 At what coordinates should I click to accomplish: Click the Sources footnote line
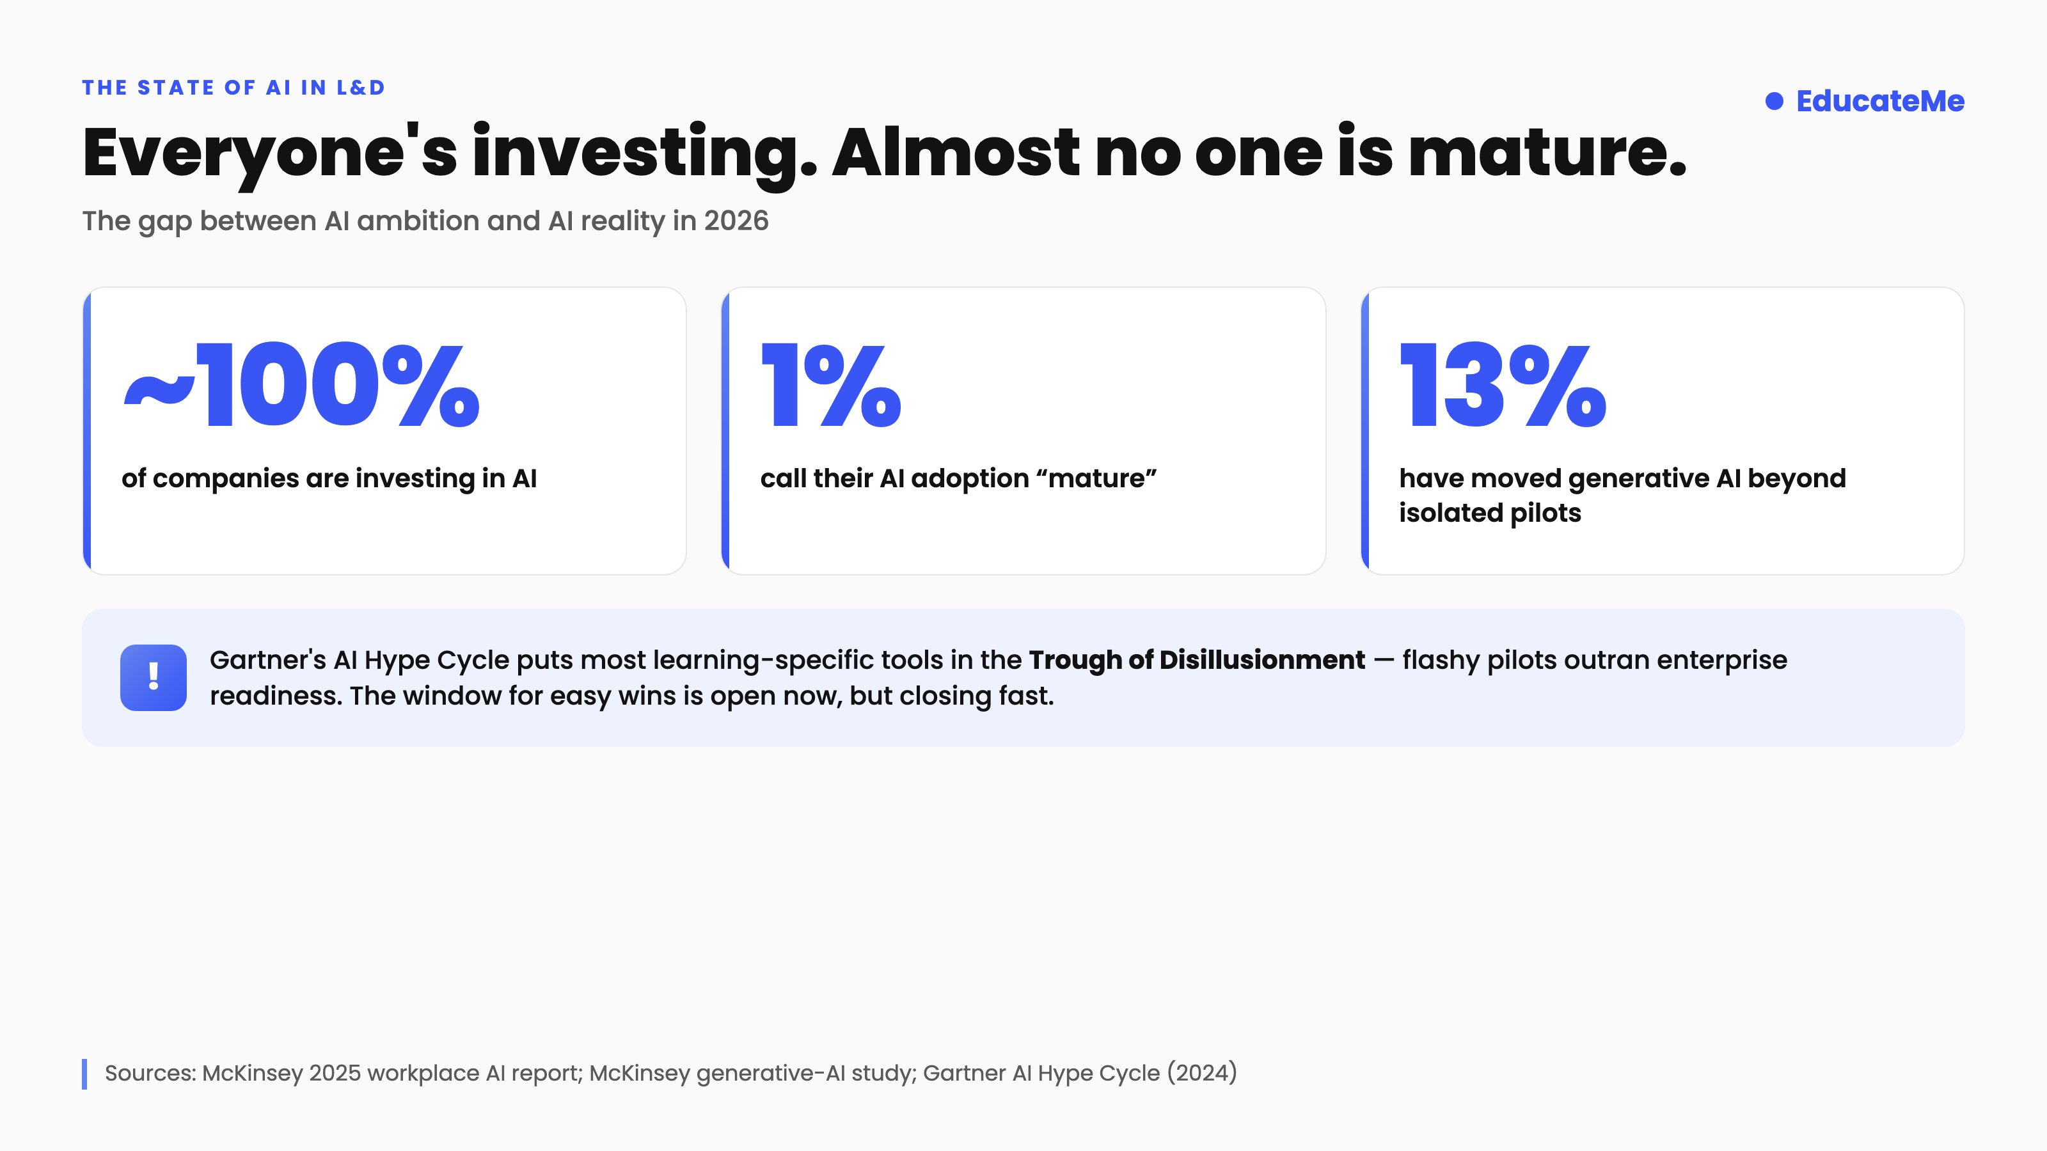pyautogui.click(x=670, y=1073)
